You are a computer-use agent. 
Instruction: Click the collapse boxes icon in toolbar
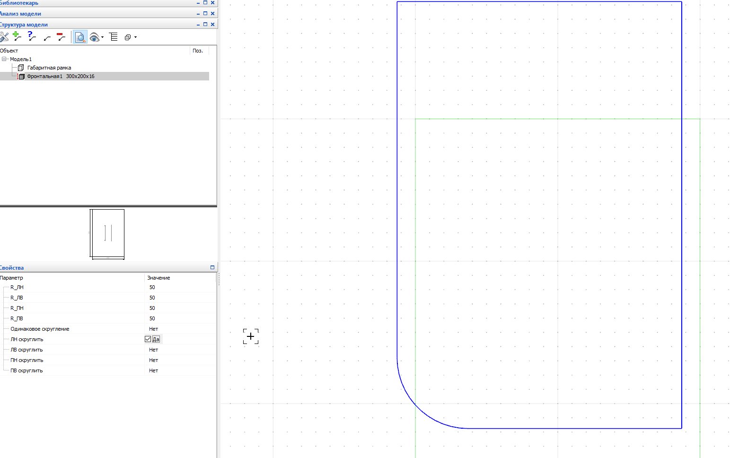[128, 37]
